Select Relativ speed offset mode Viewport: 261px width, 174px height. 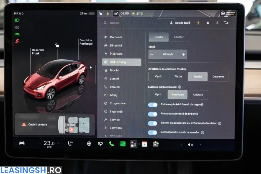[159, 37]
